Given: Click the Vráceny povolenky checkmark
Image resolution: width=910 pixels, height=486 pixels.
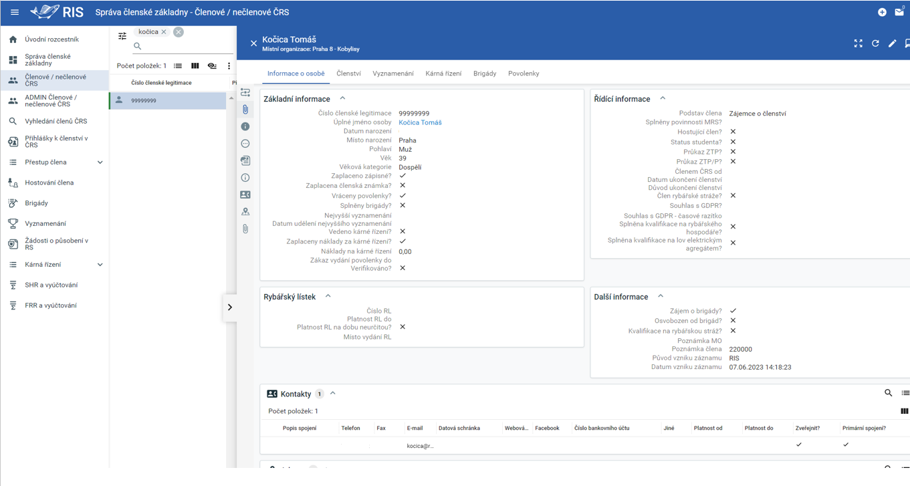Looking at the screenshot, I should click(x=403, y=196).
